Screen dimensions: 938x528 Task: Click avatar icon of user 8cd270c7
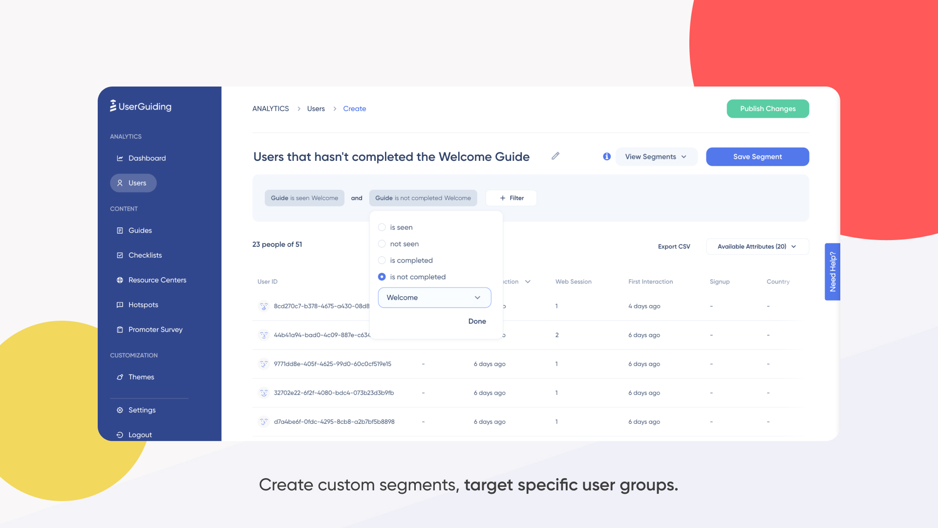click(264, 307)
